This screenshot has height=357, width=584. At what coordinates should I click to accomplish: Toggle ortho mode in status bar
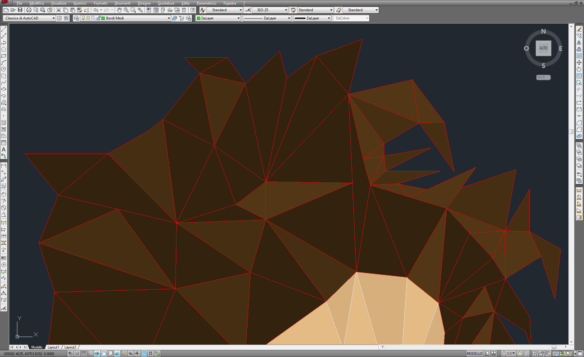pos(90,353)
